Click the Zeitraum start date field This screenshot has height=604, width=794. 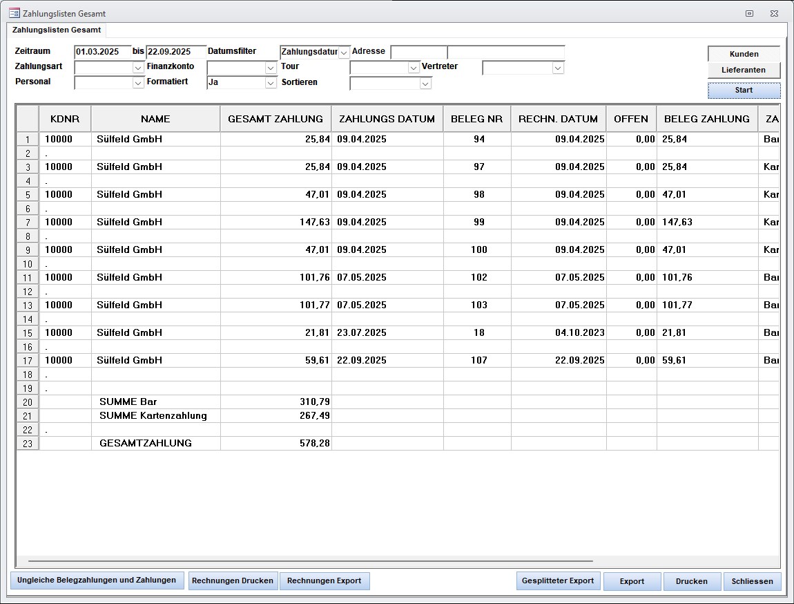tap(102, 52)
